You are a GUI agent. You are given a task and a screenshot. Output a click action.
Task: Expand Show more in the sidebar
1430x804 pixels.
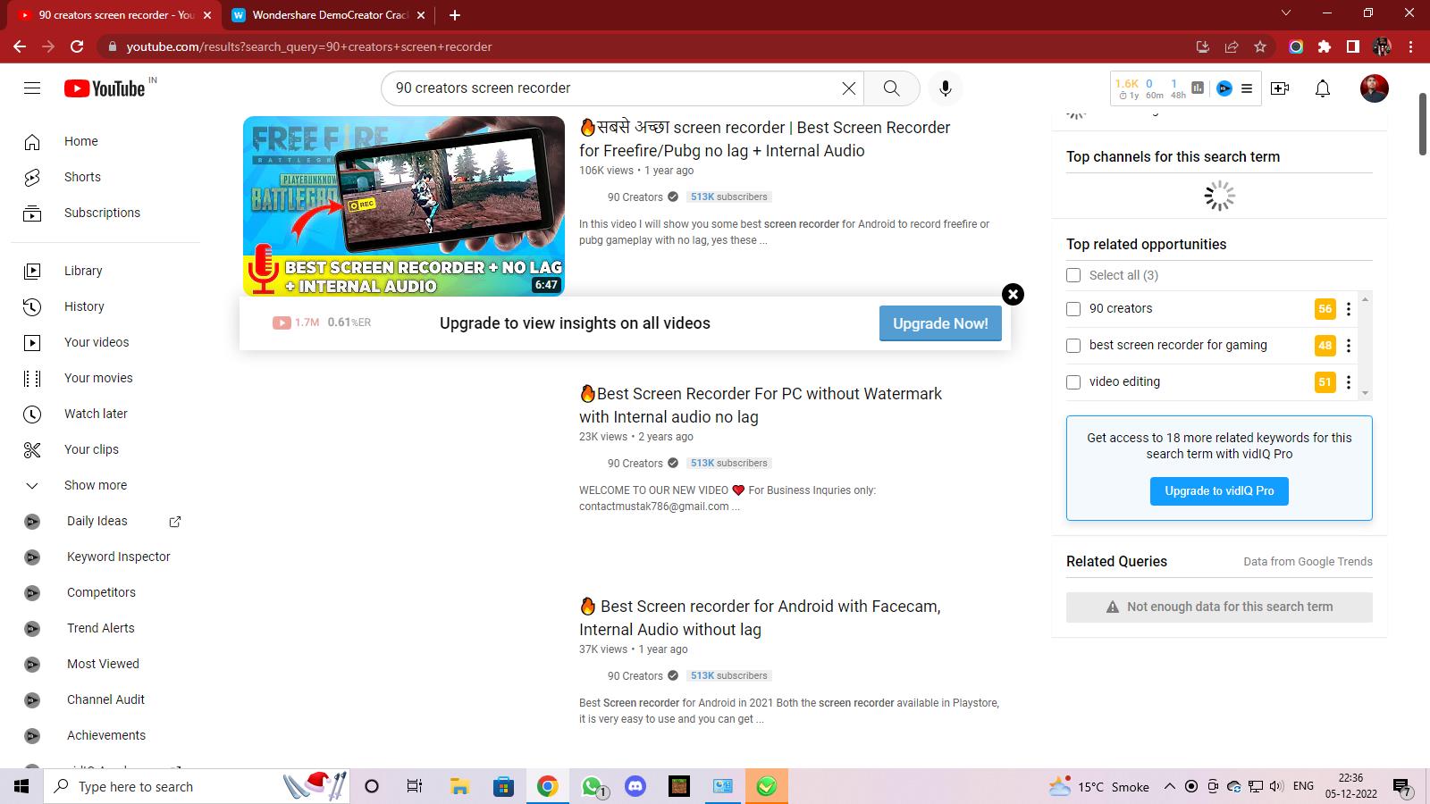click(x=95, y=485)
